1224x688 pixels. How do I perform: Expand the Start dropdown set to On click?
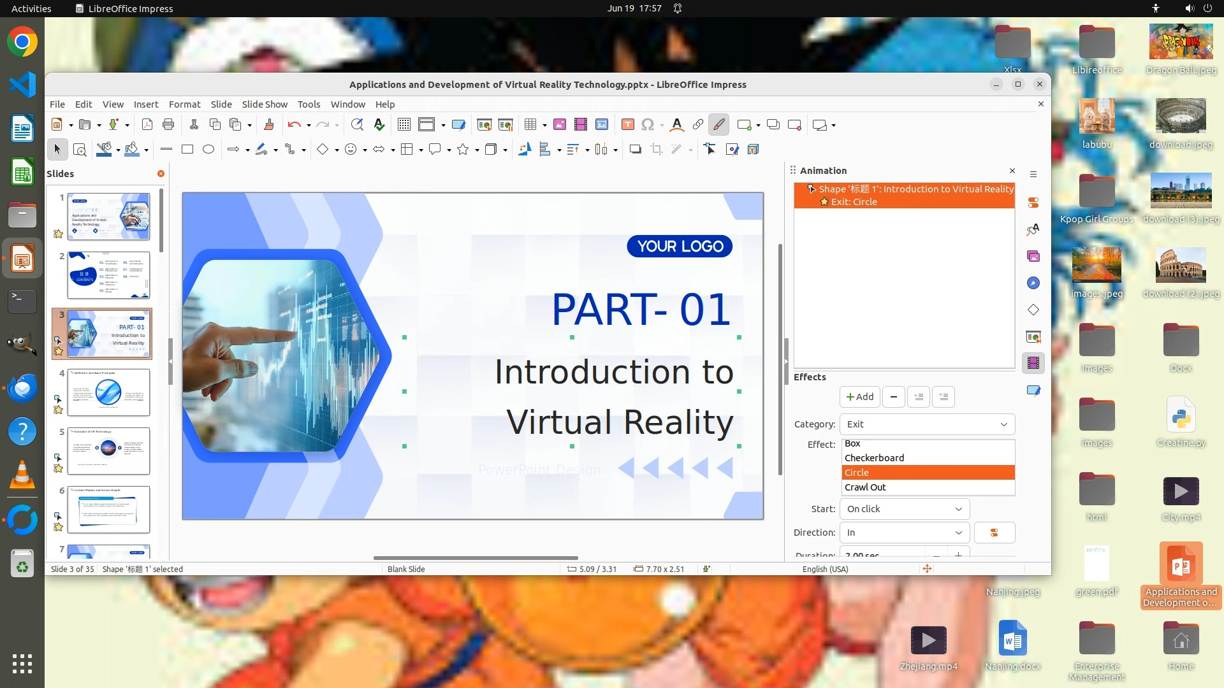click(904, 509)
